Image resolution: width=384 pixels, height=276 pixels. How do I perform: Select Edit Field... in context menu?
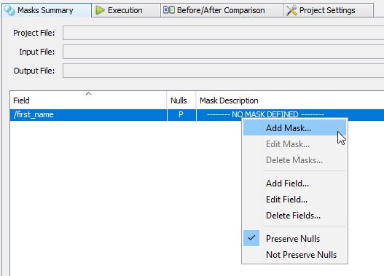tap(294, 200)
